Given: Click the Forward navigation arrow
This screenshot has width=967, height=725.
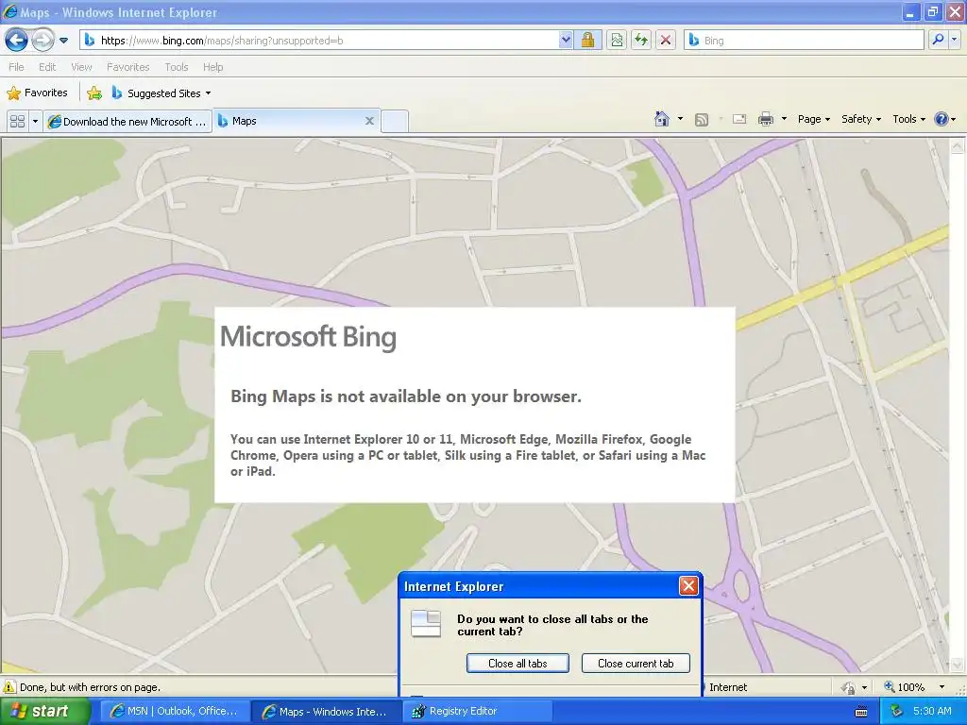Looking at the screenshot, I should [42, 41].
